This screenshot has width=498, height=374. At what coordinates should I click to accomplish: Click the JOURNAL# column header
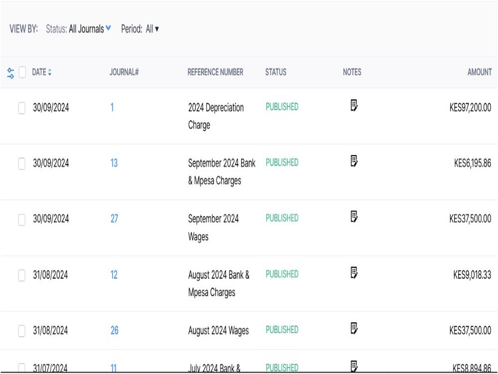[124, 72]
